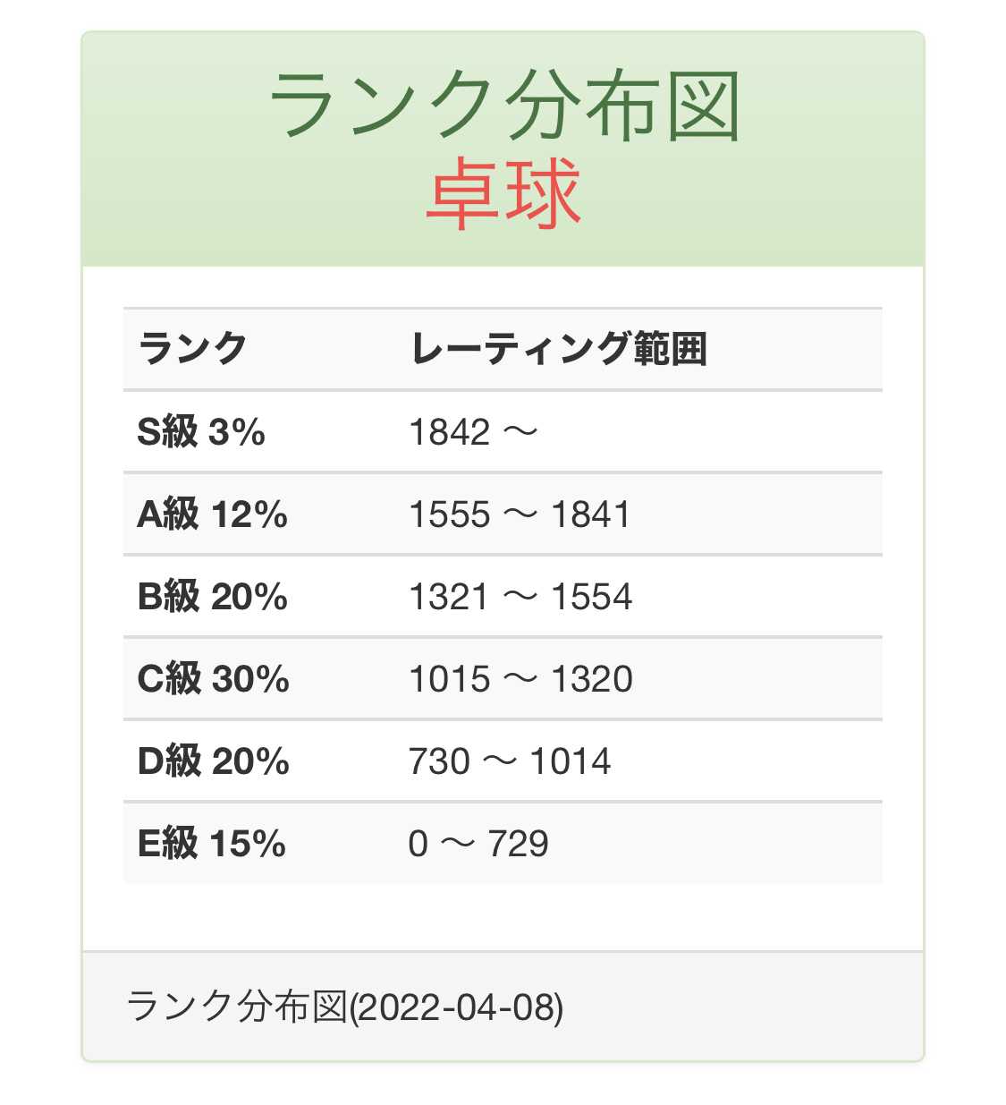1006x1105 pixels.
Task: Select the A級 12% rank cell
Action: tap(212, 514)
